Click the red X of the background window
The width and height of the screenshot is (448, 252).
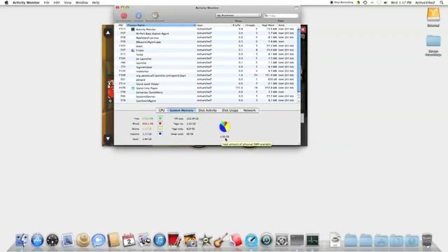[303, 29]
